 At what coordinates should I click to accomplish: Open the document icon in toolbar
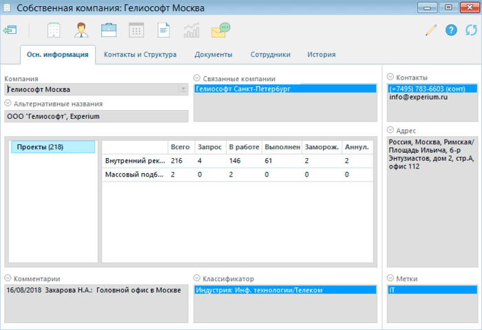[x=164, y=30]
